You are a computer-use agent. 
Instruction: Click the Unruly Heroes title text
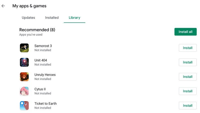pyautogui.click(x=45, y=75)
